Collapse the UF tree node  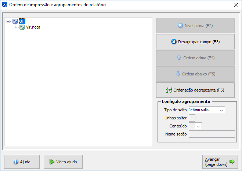pyautogui.click(x=8, y=21)
